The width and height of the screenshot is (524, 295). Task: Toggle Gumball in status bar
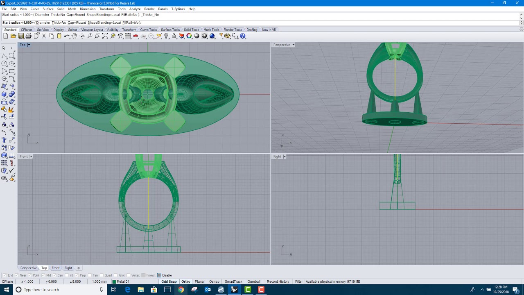coord(254,281)
